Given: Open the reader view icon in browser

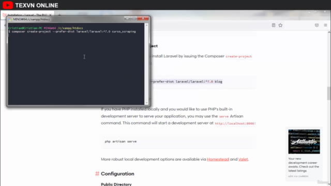Looking at the screenshot, I should (x=274, y=25).
